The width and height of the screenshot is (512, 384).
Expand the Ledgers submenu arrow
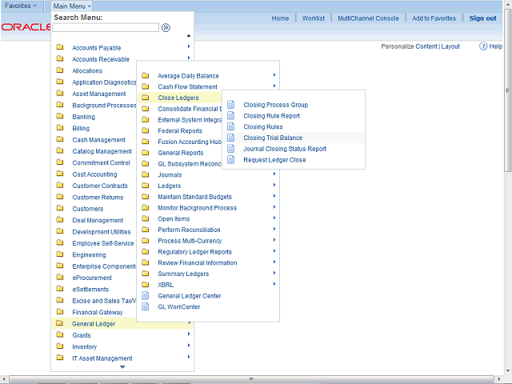[274, 186]
